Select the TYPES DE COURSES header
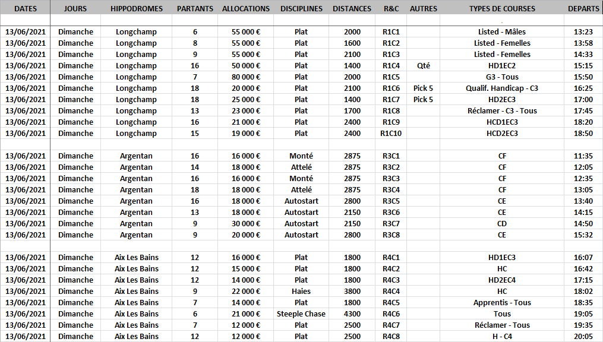 (x=502, y=8)
